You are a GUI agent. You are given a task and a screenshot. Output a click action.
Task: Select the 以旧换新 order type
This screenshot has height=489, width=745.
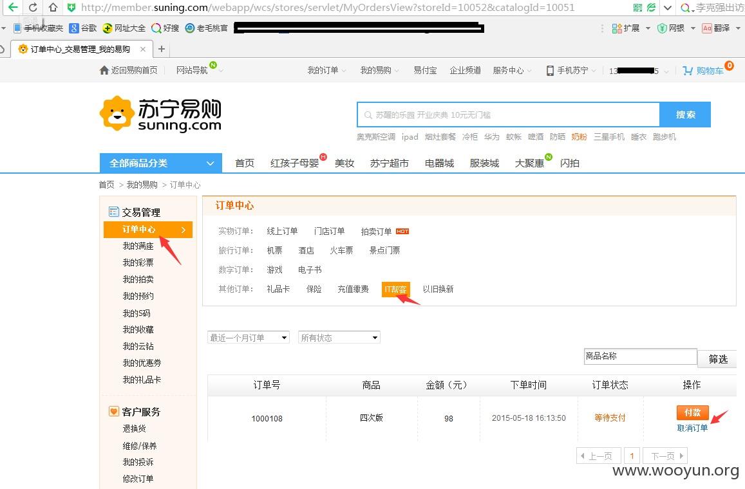click(x=438, y=289)
